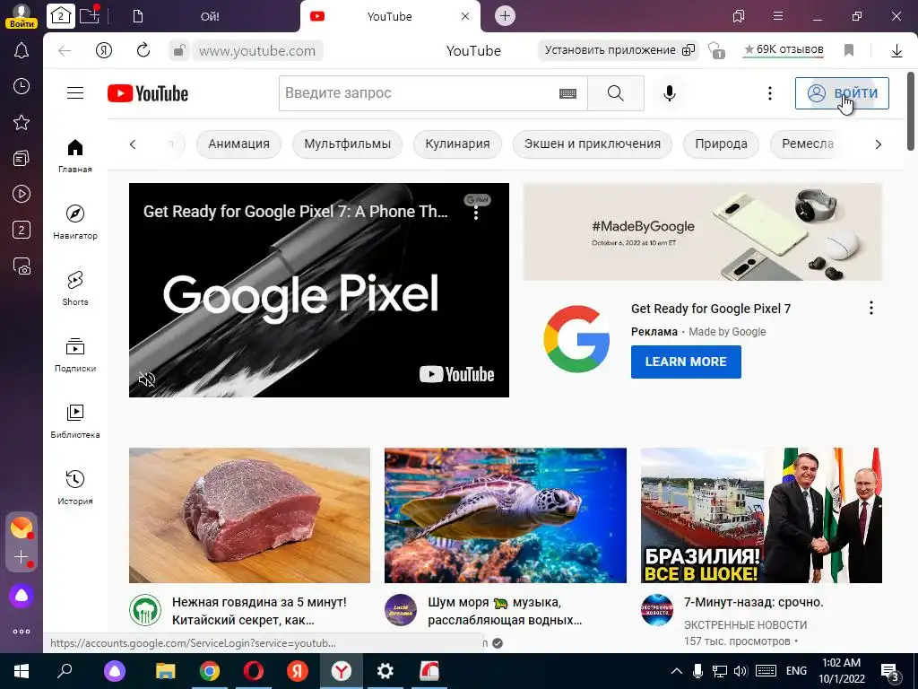Show hidden system tray icons

click(676, 671)
